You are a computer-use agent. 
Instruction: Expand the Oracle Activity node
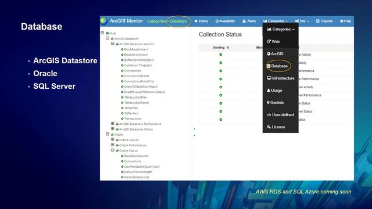pyautogui.click(x=112, y=139)
